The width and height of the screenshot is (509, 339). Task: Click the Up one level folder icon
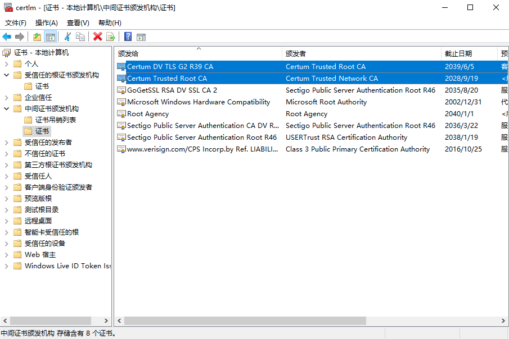pos(37,37)
